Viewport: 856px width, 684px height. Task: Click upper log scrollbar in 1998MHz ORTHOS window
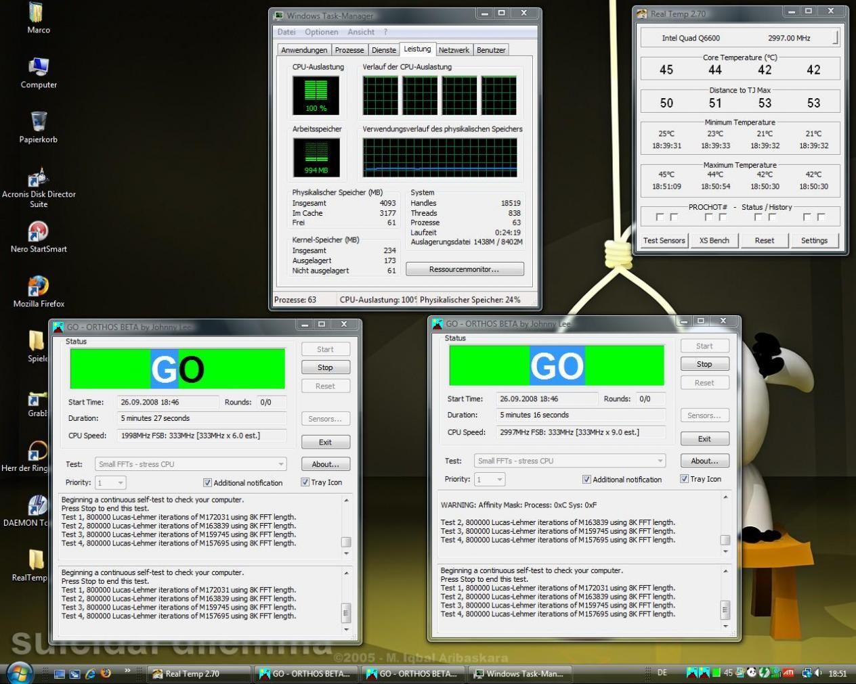click(x=346, y=527)
